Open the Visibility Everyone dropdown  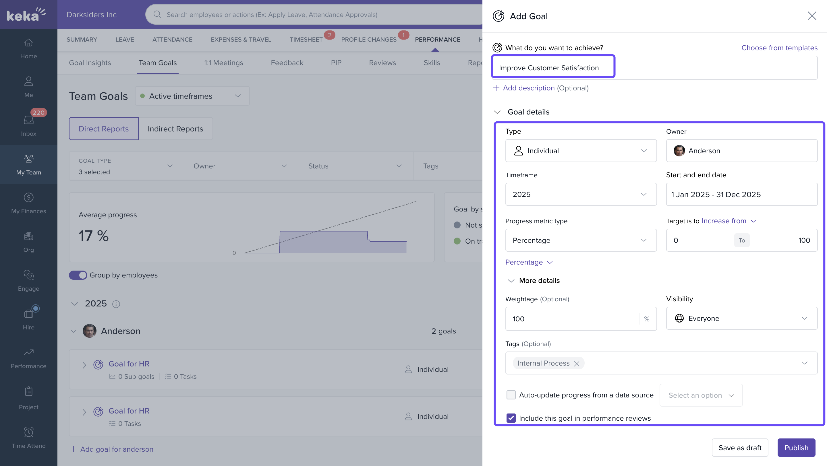[742, 318]
